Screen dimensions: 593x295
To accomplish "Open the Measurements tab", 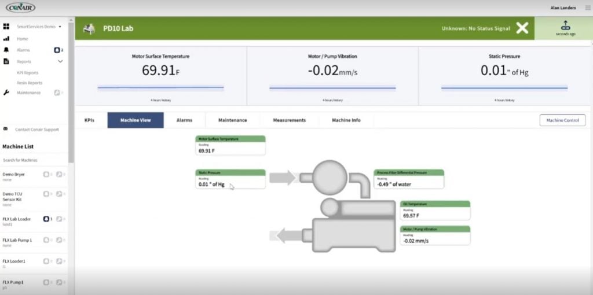I will point(290,120).
